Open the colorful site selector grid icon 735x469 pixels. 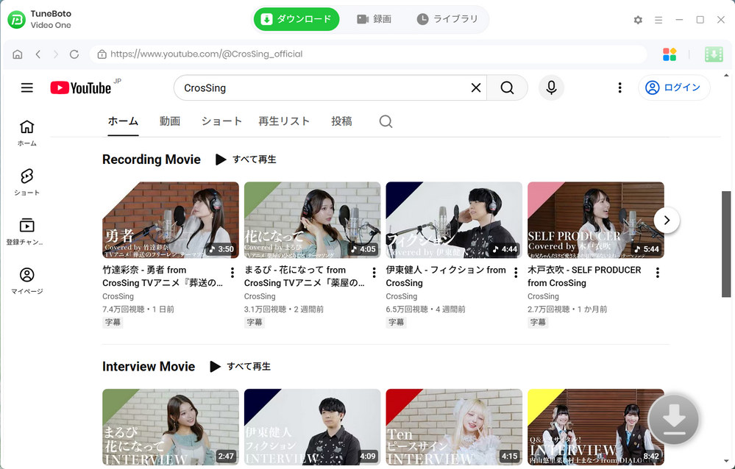670,54
